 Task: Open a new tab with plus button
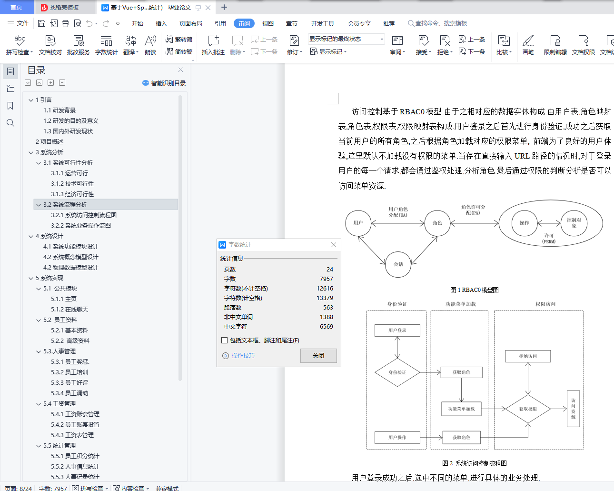click(x=224, y=7)
